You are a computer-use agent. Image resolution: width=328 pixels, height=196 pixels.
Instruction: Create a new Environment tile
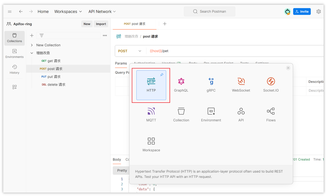pyautogui.click(x=211, y=115)
